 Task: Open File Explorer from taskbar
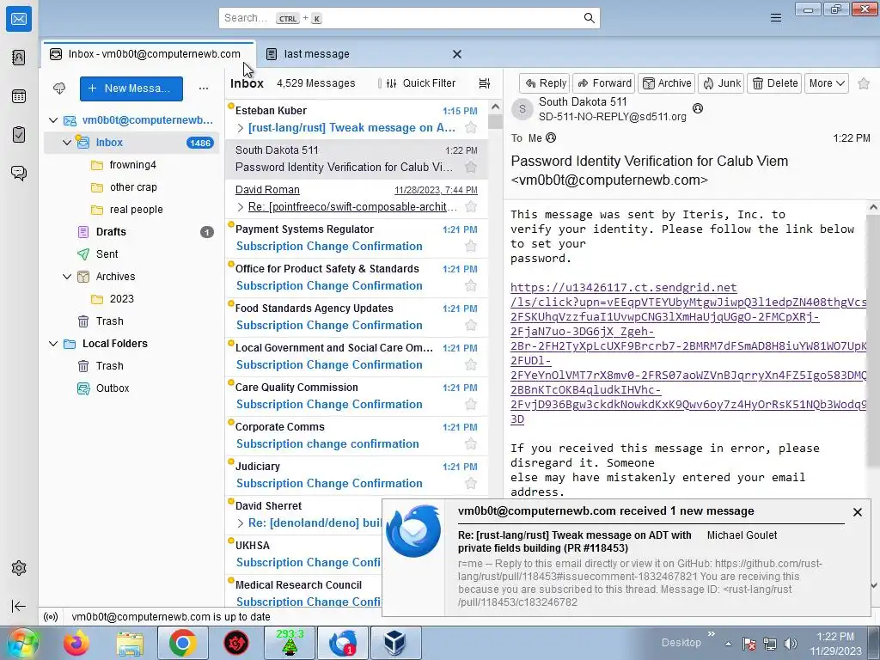pos(130,643)
